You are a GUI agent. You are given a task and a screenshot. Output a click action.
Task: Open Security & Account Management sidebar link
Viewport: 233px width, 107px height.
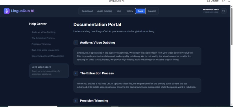click(x=48, y=56)
